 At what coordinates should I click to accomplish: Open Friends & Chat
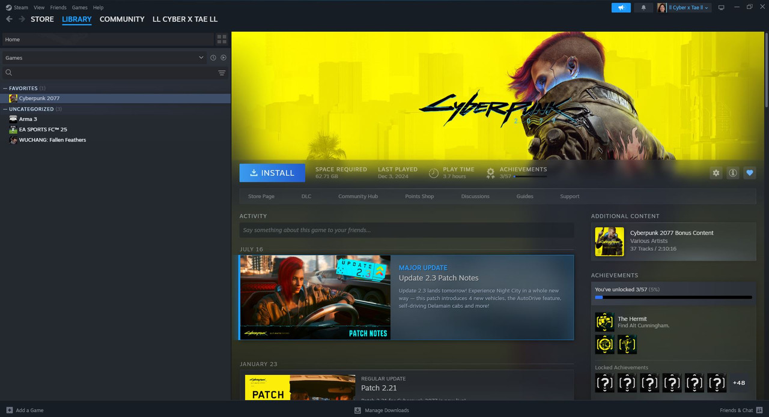coord(741,410)
